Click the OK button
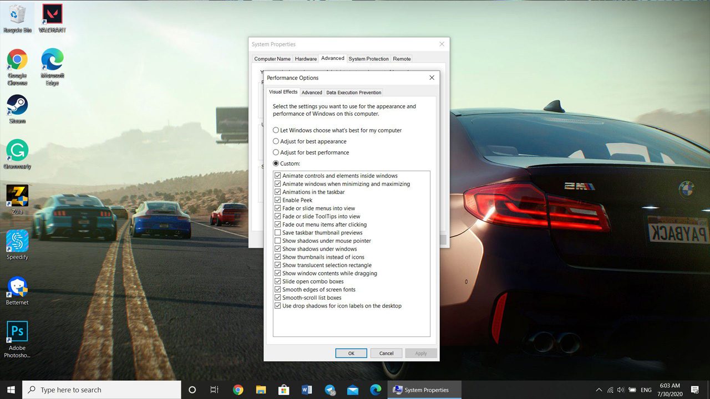 [x=351, y=353]
